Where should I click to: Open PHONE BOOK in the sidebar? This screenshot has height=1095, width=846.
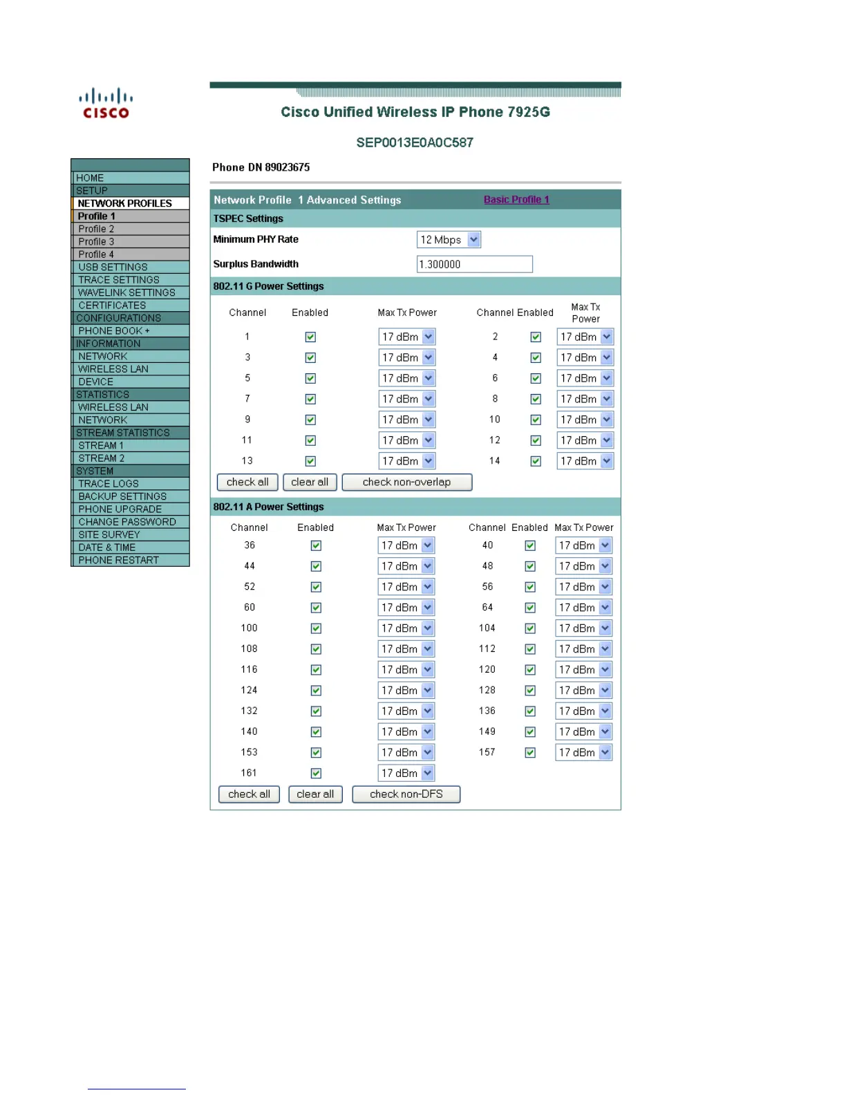[x=131, y=331]
